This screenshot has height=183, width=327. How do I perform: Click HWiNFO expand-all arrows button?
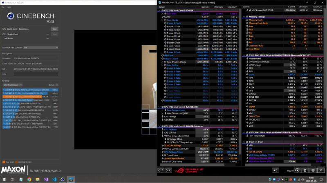click(161, 170)
